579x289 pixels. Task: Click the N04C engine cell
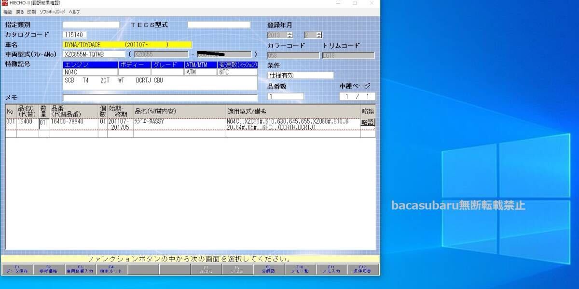tap(90, 72)
